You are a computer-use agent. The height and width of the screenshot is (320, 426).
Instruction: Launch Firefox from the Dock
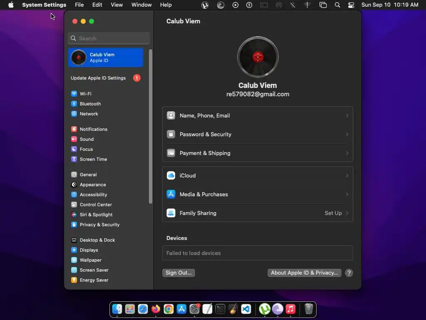point(156,309)
